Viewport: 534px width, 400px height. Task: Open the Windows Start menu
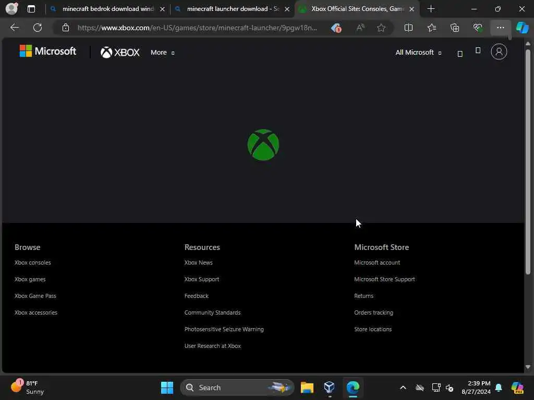(167, 387)
